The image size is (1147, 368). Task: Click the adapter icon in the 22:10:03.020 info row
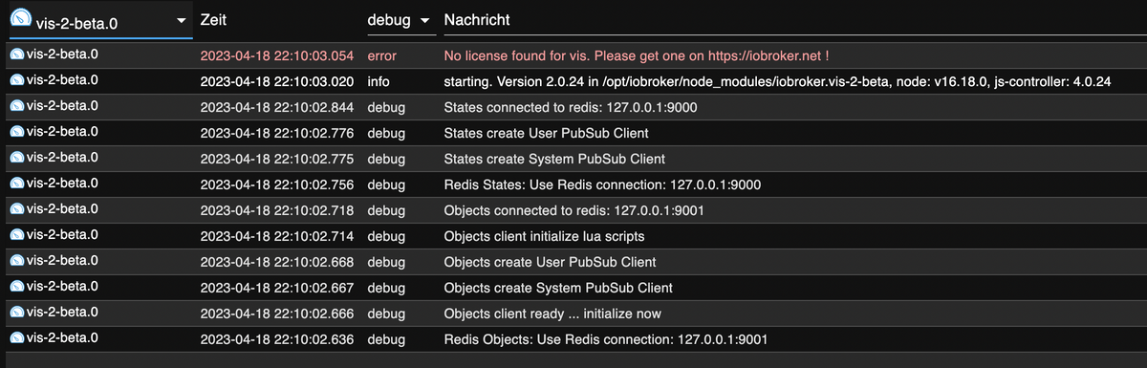pyautogui.click(x=16, y=81)
